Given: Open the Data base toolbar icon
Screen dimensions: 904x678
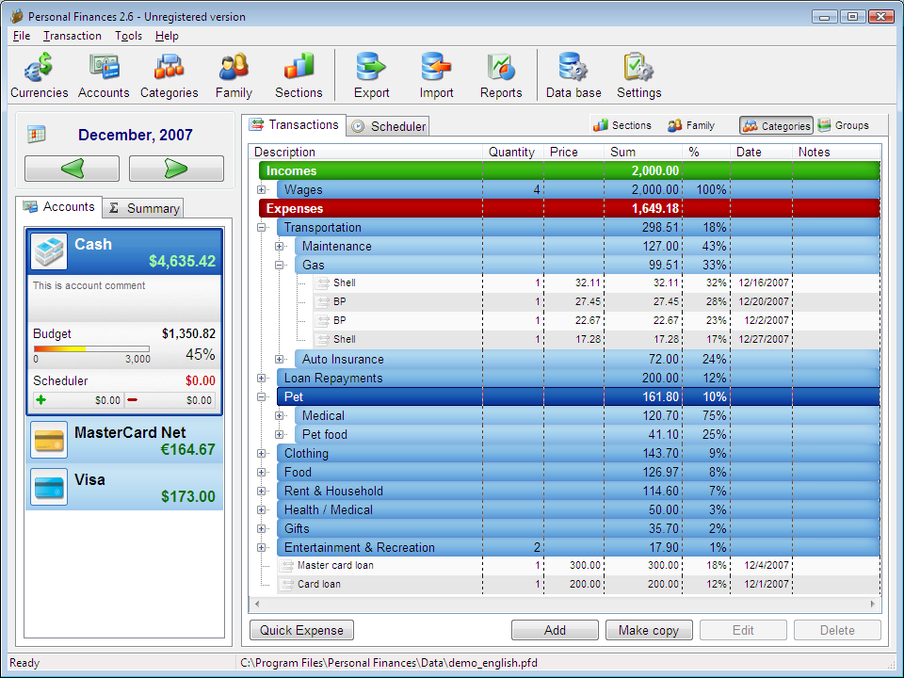Looking at the screenshot, I should coord(573,75).
